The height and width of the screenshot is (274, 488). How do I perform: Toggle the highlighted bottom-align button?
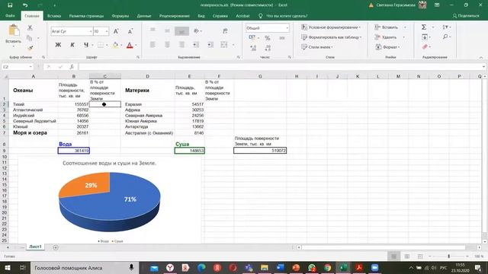click(x=181, y=31)
